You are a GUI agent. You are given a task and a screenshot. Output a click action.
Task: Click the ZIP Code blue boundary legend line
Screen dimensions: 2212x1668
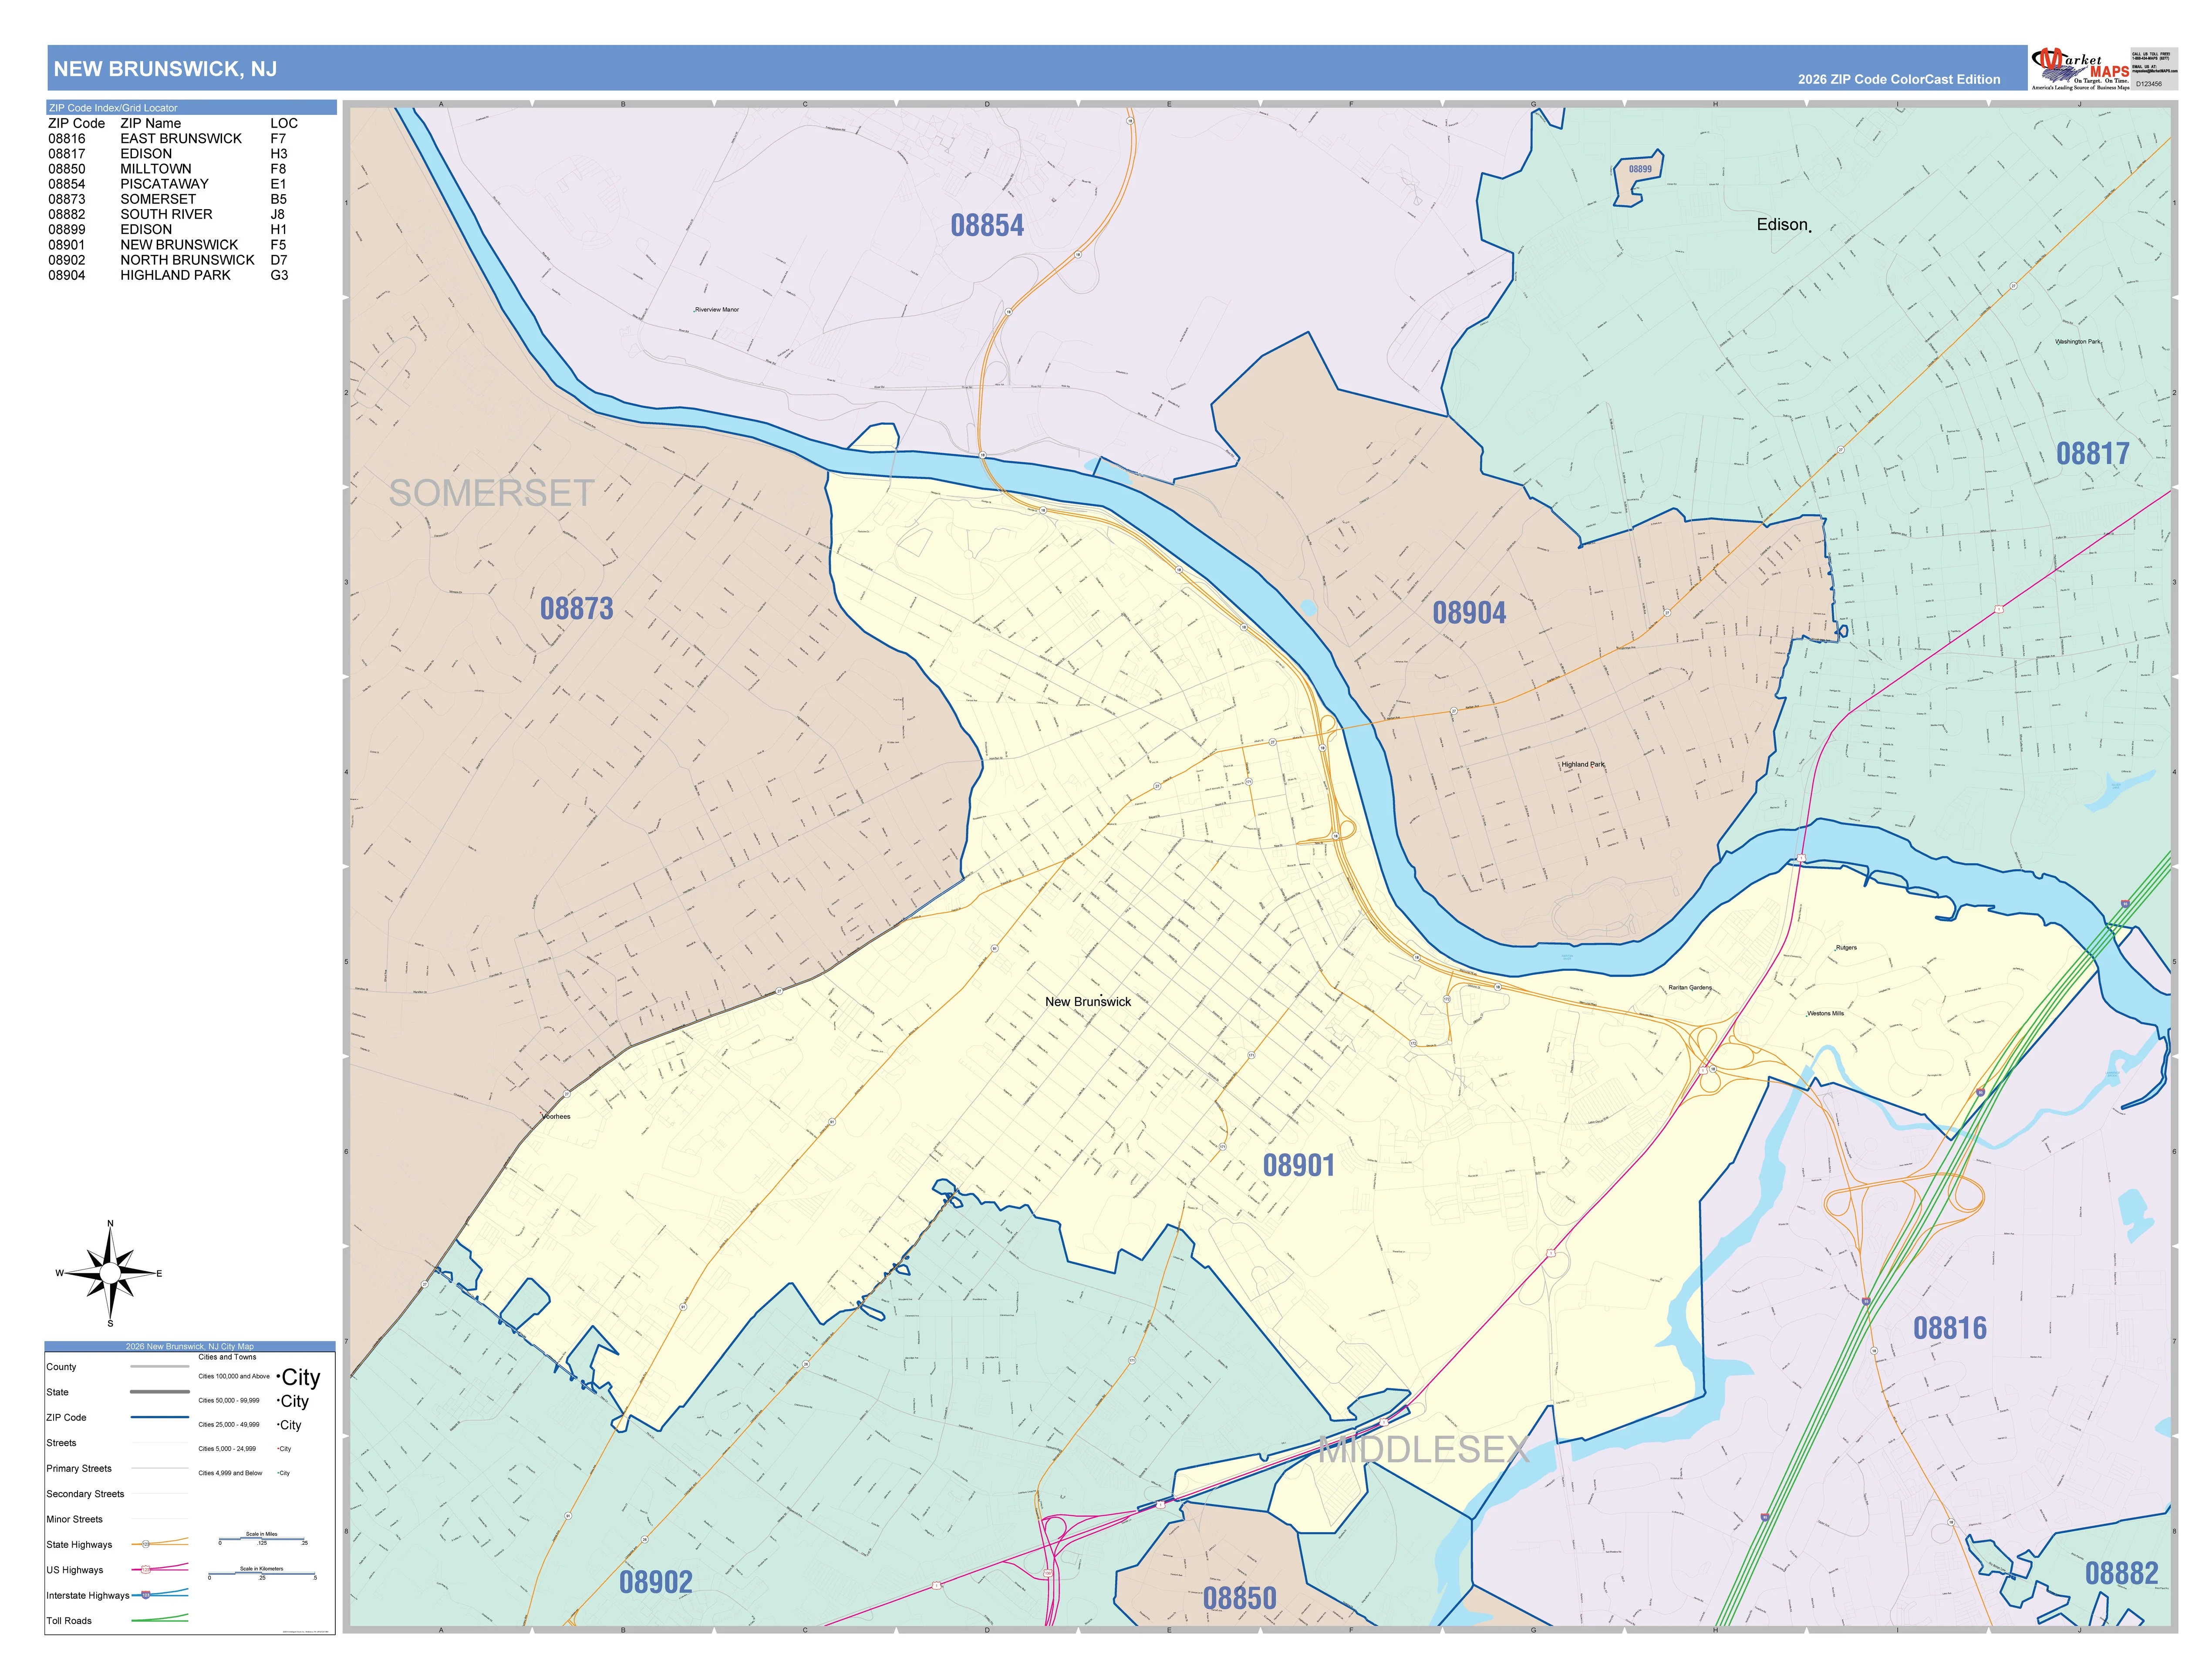tap(159, 1417)
